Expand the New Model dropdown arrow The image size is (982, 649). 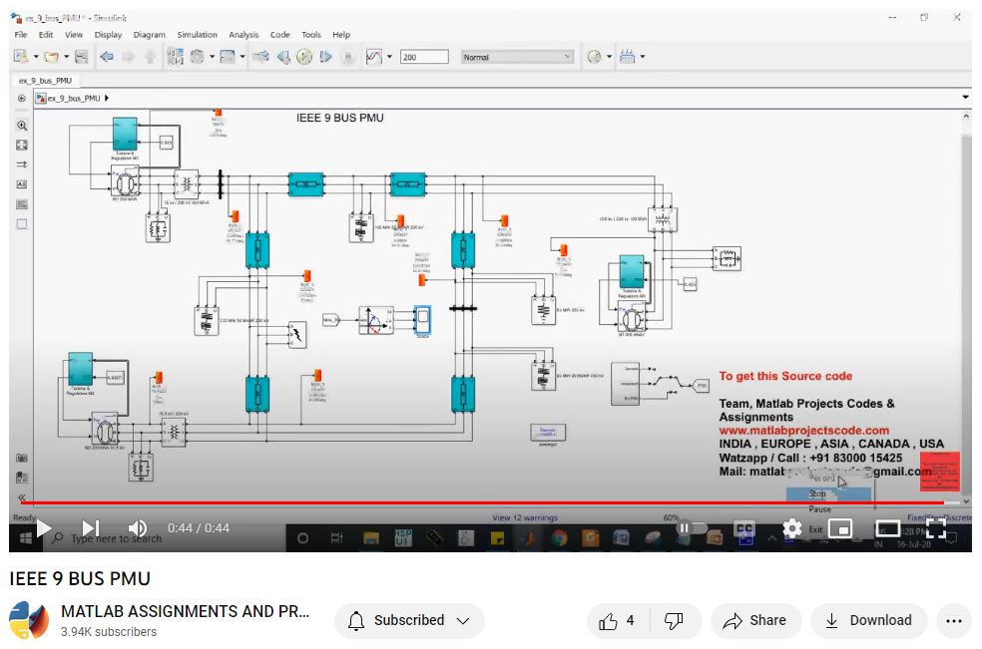pos(36,57)
